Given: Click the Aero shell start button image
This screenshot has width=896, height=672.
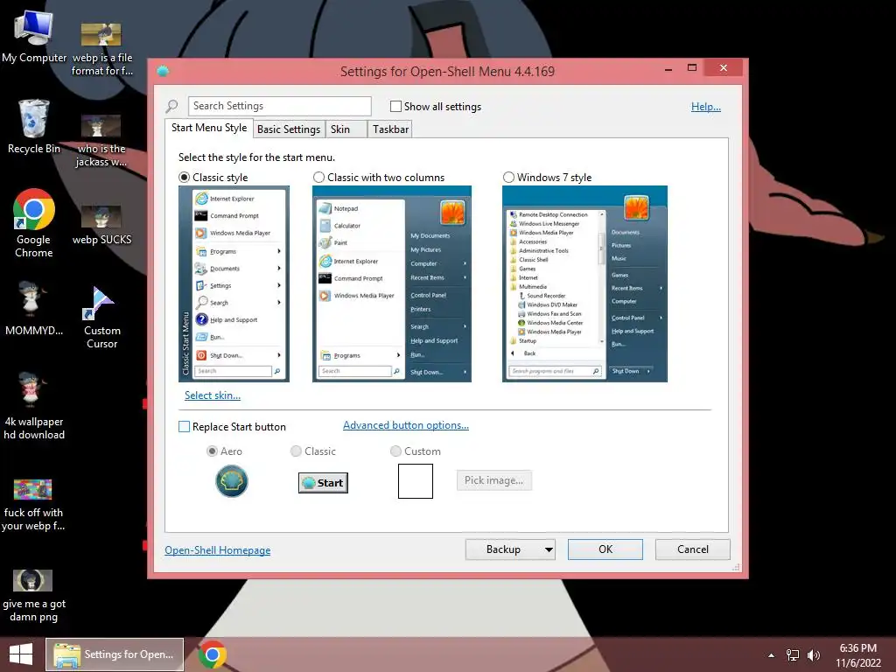Looking at the screenshot, I should (231, 481).
